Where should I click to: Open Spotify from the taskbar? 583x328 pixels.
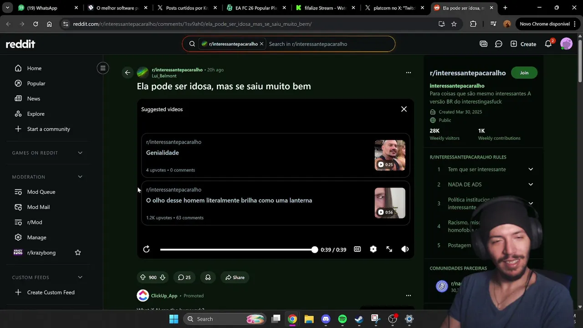coord(343,319)
